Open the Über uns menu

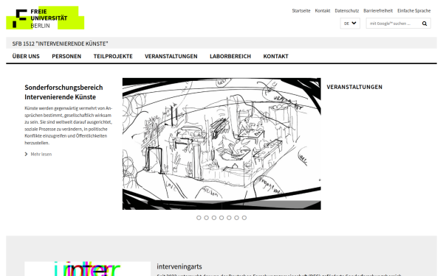click(26, 57)
